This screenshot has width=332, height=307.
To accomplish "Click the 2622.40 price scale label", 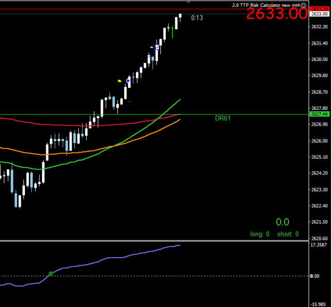I will tap(319, 206).
